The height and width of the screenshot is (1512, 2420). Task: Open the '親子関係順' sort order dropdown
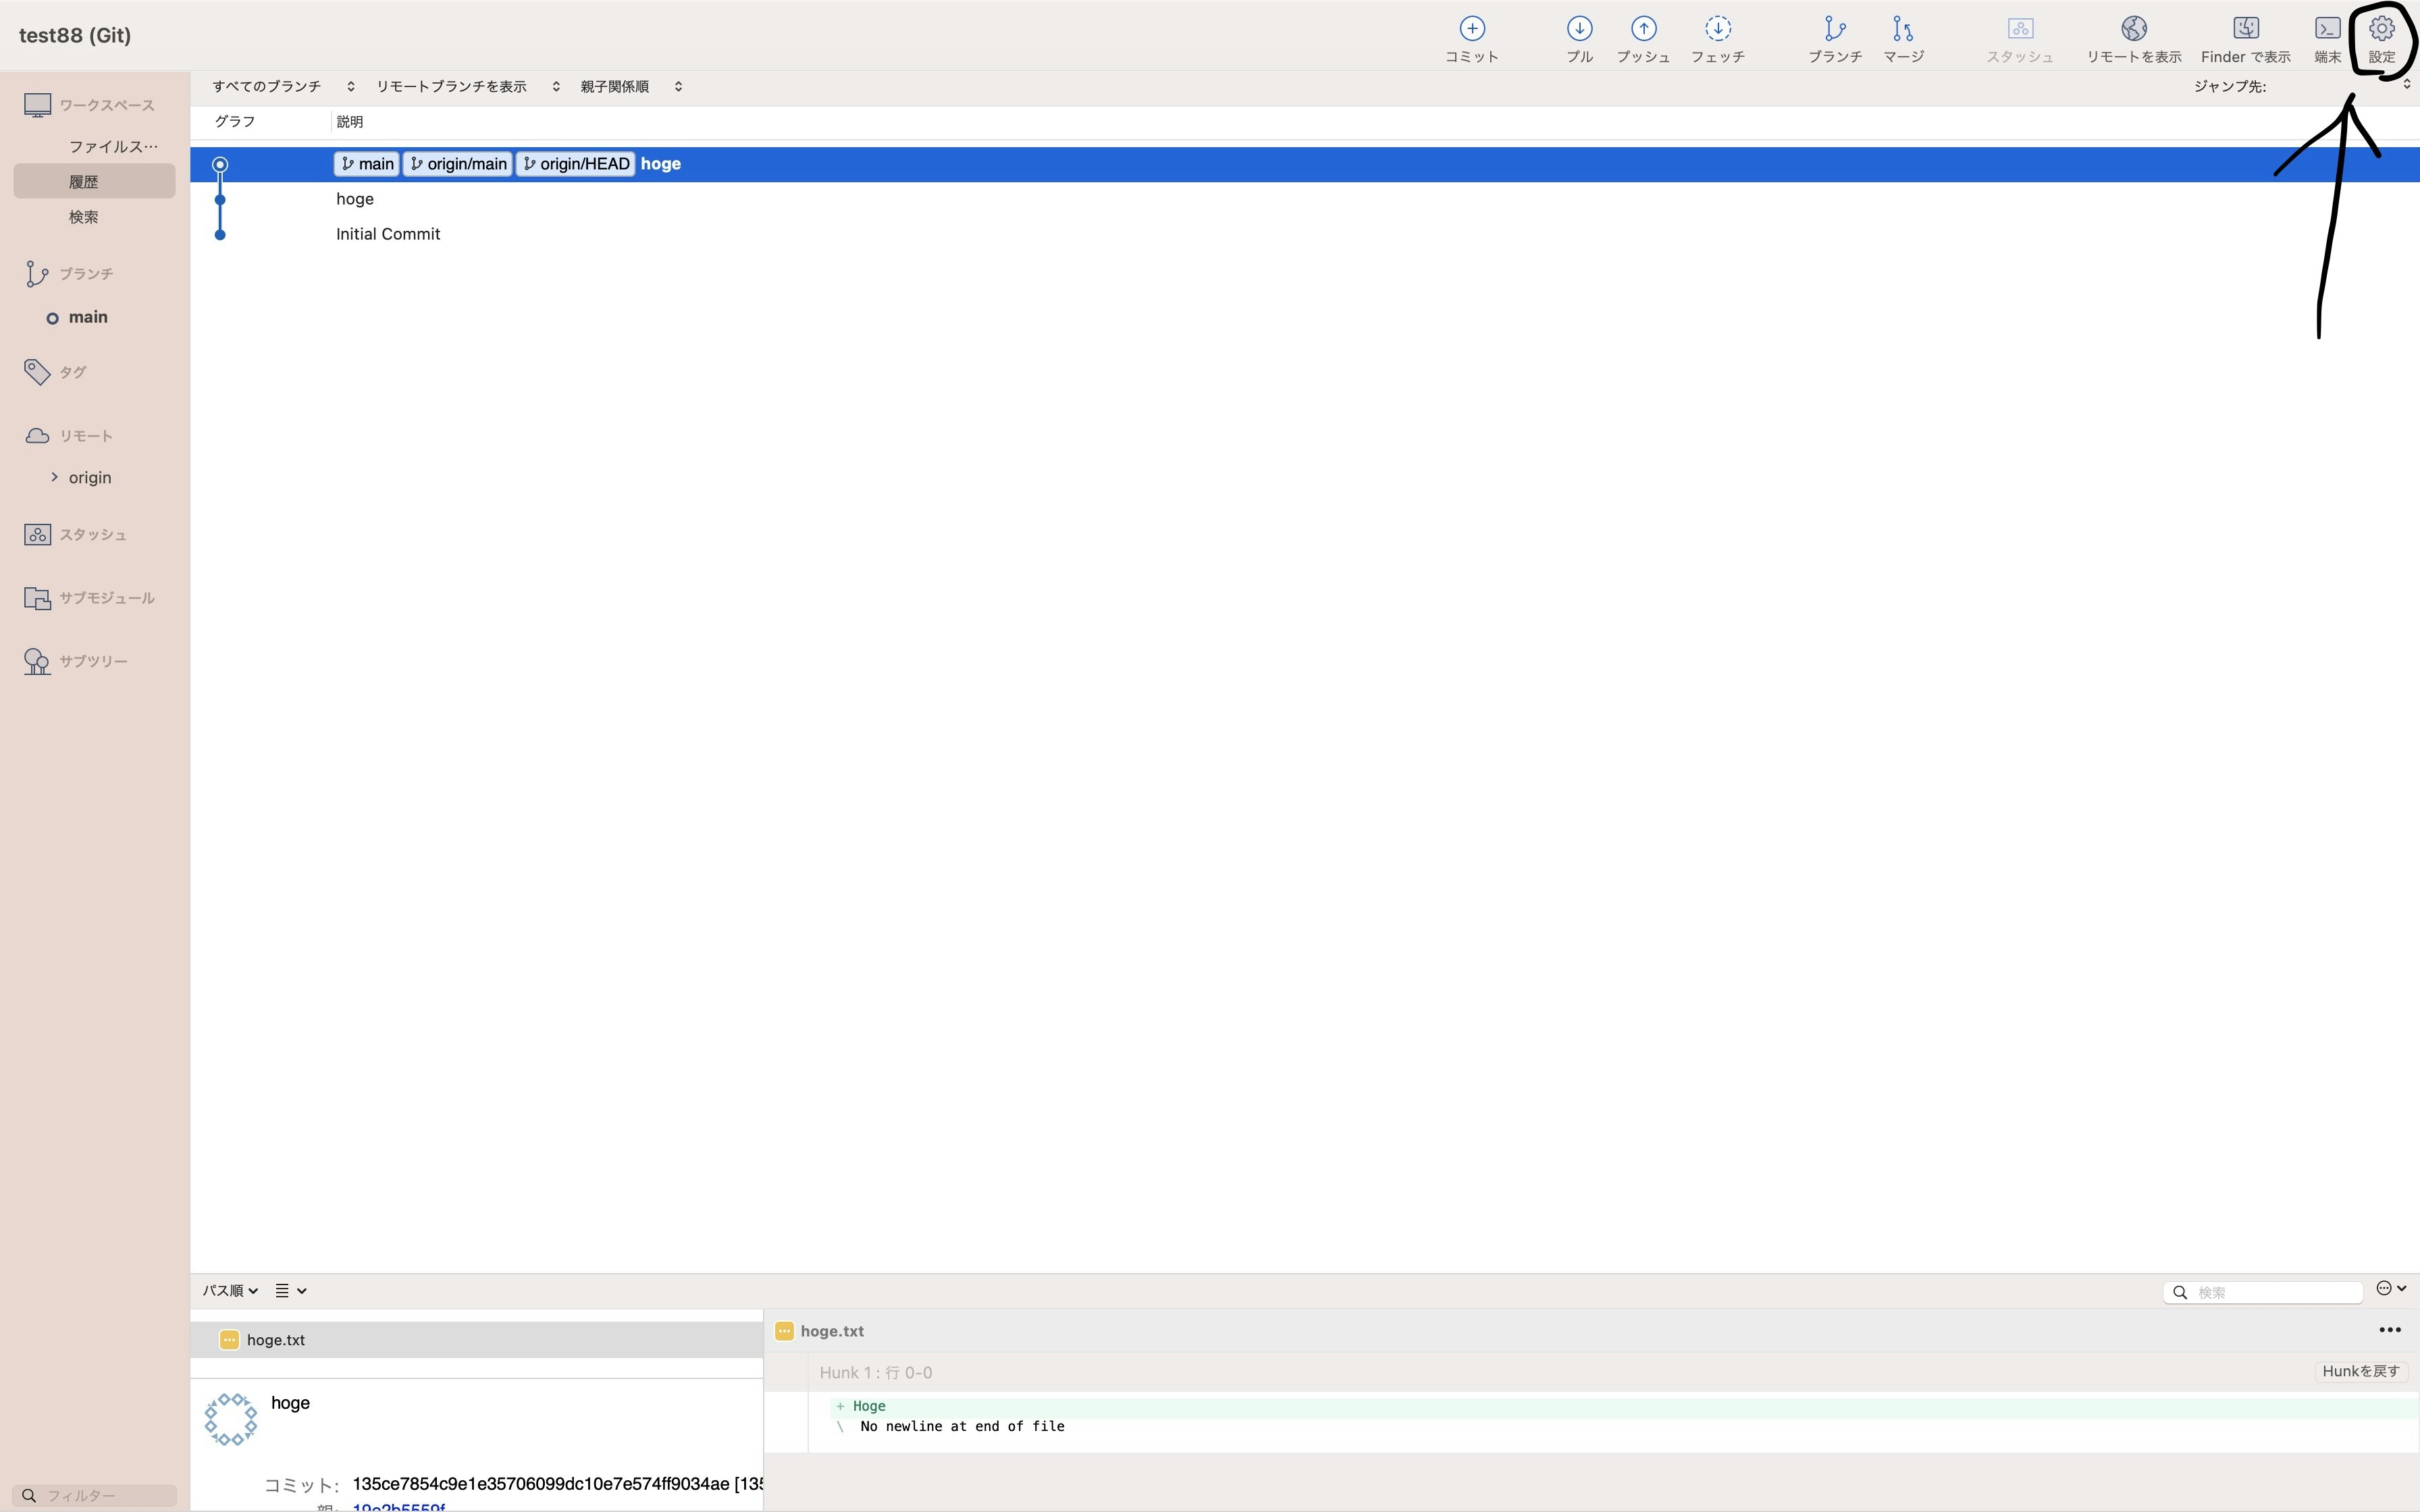[x=630, y=87]
